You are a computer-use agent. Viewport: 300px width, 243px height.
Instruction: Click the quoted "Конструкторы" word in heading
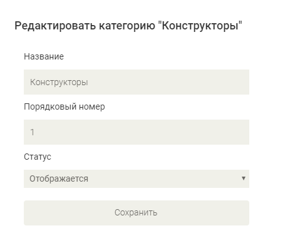200,26
